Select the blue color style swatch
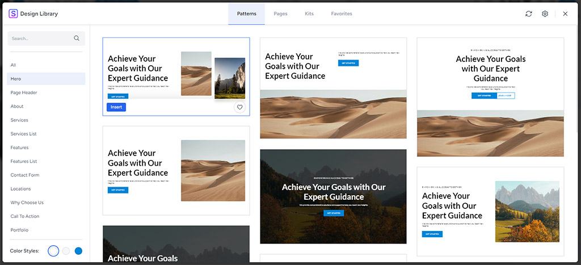The width and height of the screenshot is (581, 265). pyautogui.click(x=78, y=251)
